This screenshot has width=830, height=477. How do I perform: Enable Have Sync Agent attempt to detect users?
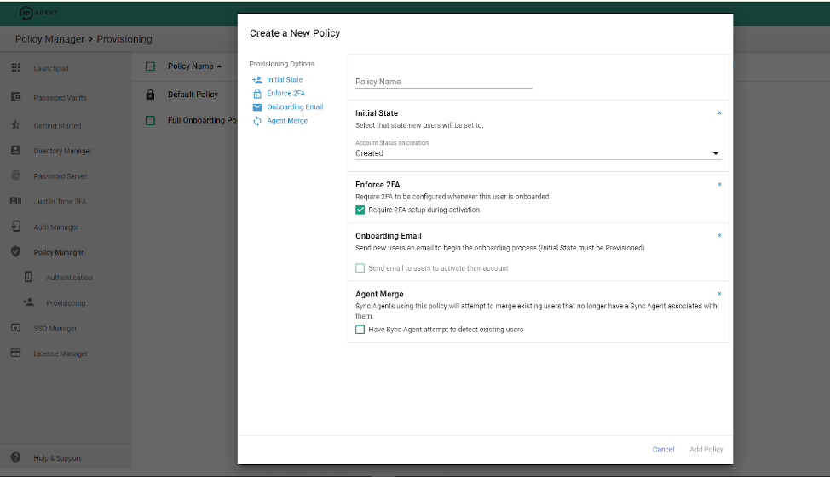pos(360,330)
